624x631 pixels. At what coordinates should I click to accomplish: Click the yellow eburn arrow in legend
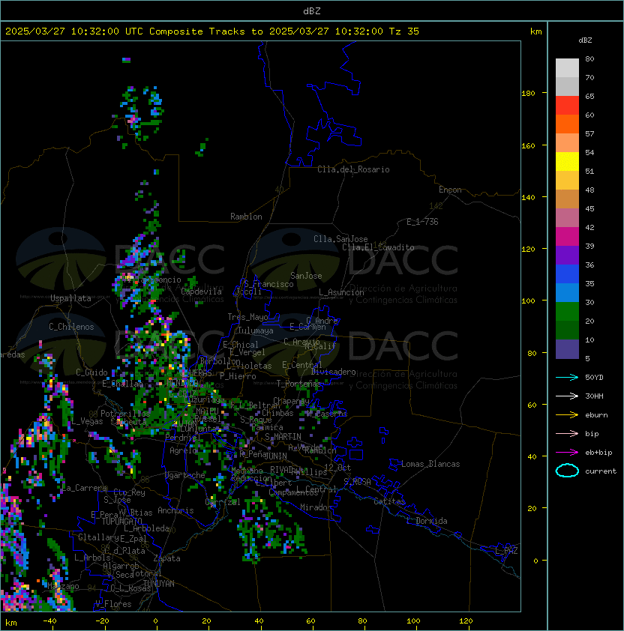click(x=567, y=415)
